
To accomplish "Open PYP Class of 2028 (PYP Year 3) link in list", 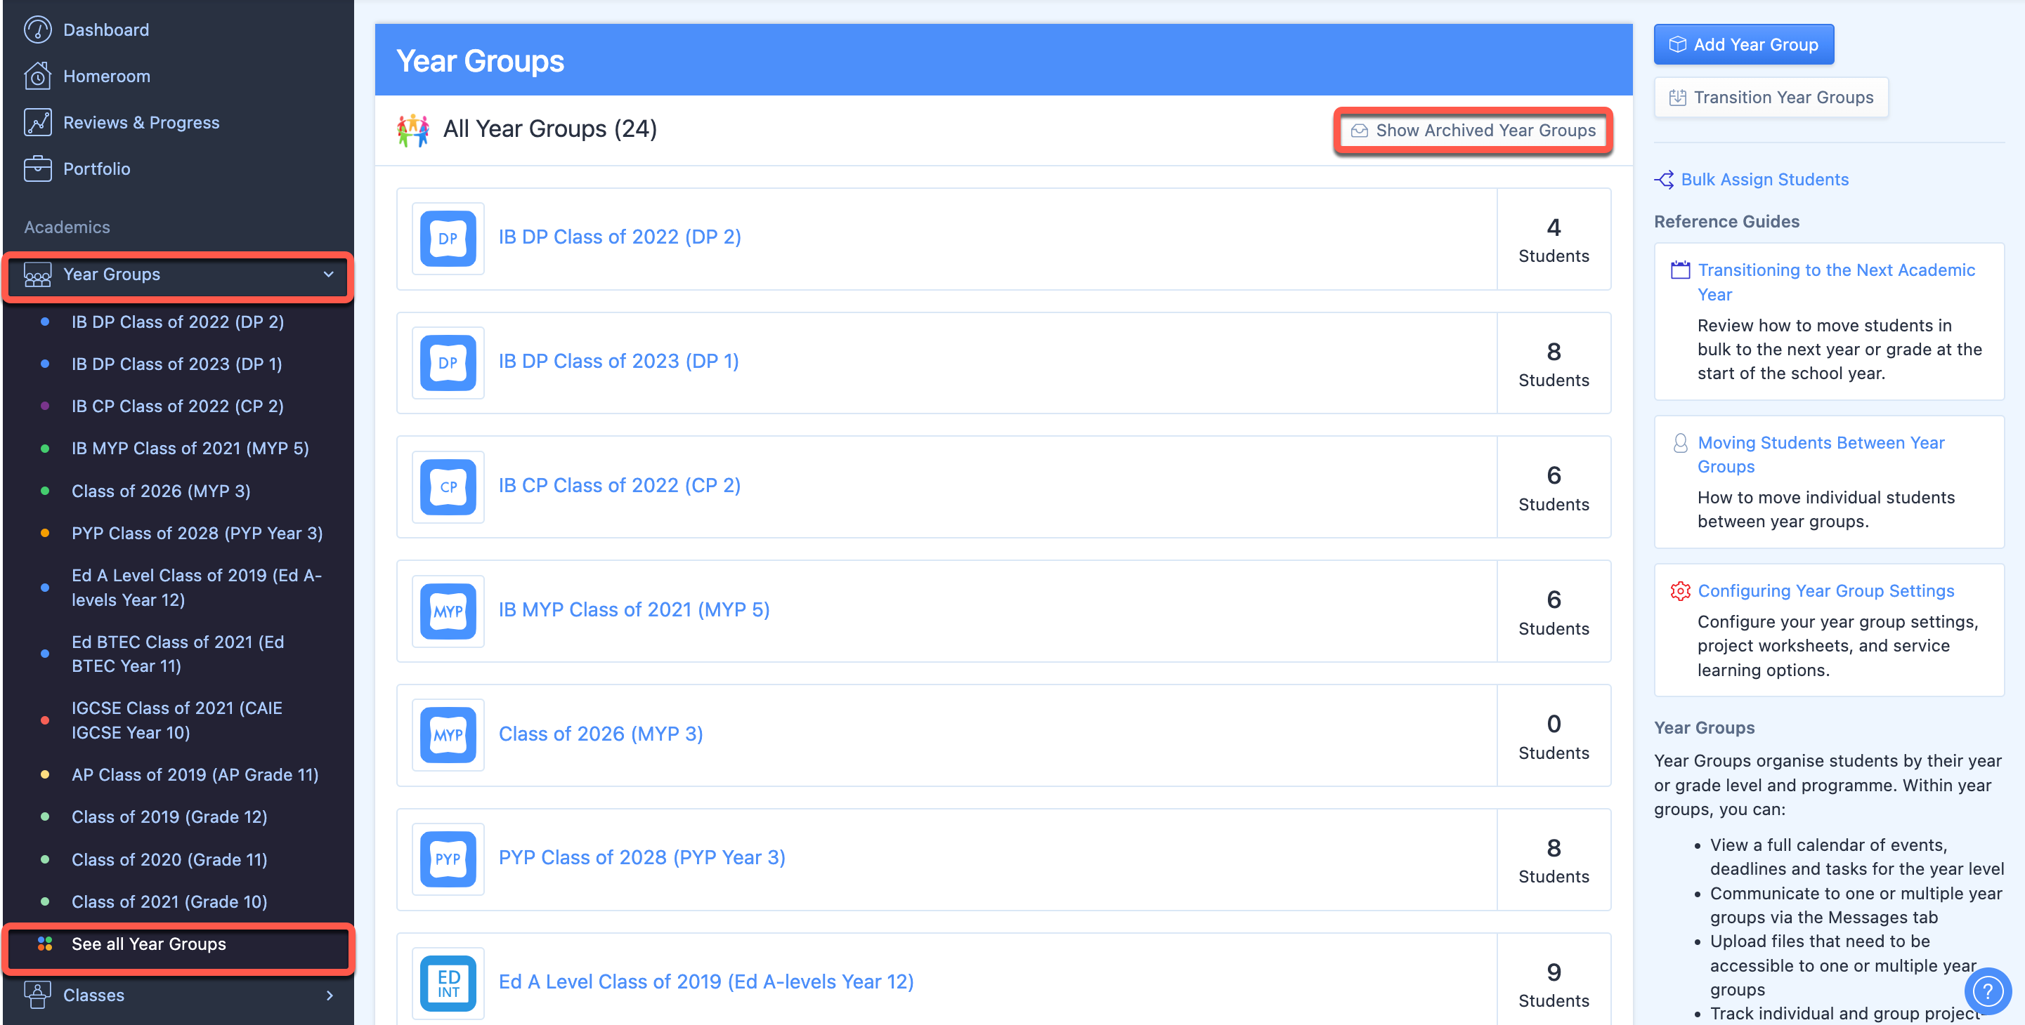I will 642,858.
